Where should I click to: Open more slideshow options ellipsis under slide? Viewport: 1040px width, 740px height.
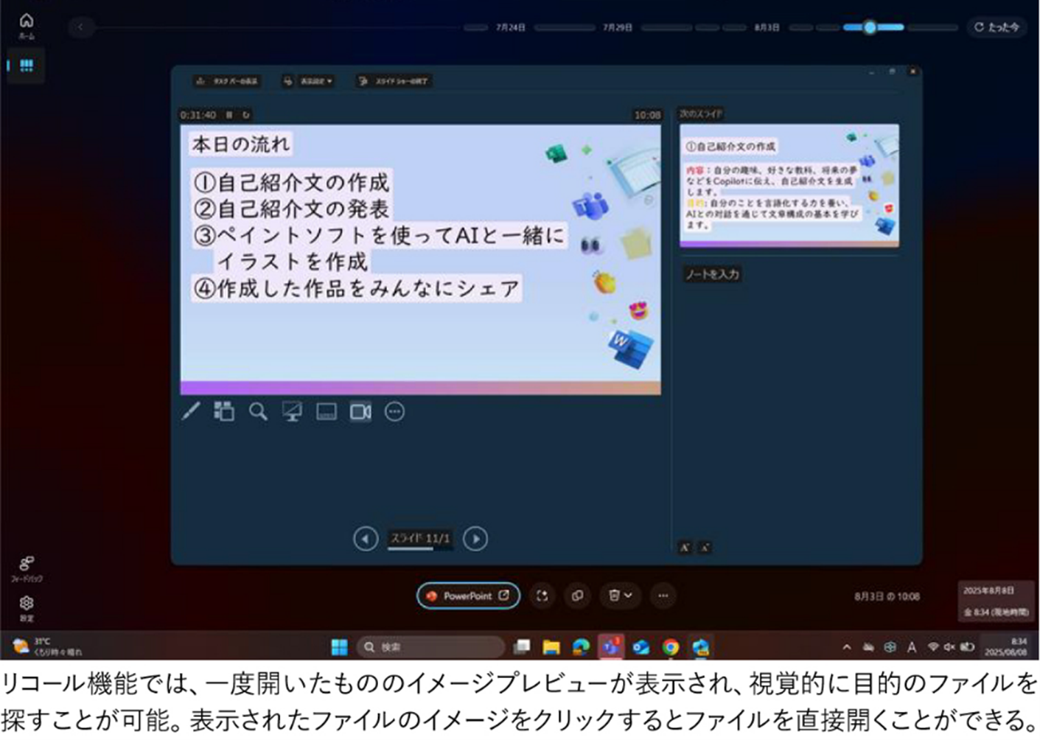coord(395,411)
